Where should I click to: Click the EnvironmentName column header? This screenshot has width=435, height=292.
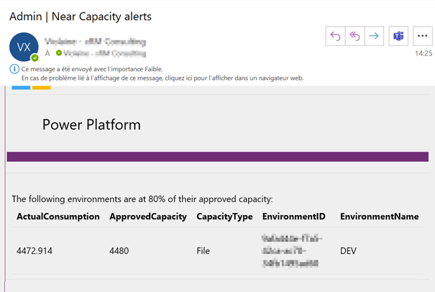[x=379, y=216]
